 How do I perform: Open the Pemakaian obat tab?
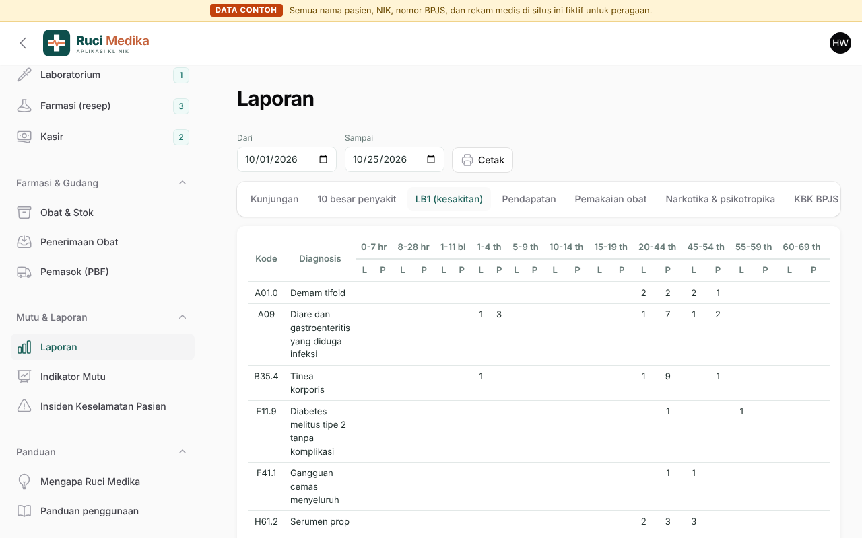[611, 199]
